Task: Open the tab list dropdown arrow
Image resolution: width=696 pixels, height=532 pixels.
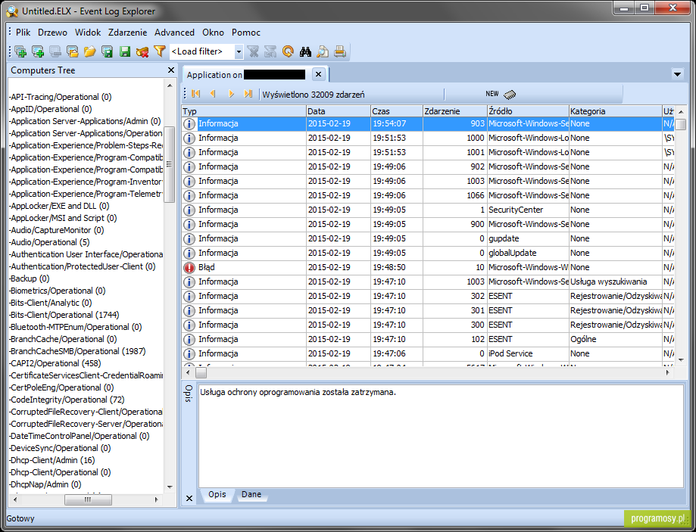Action: 677,74
